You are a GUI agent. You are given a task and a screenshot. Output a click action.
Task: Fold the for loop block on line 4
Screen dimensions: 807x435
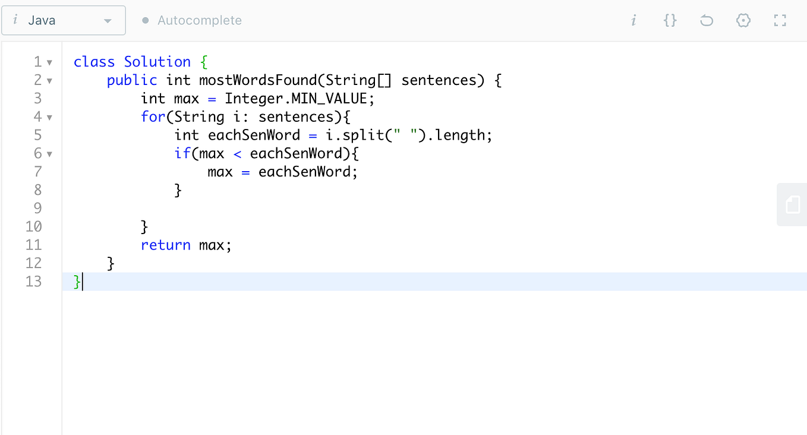point(49,117)
